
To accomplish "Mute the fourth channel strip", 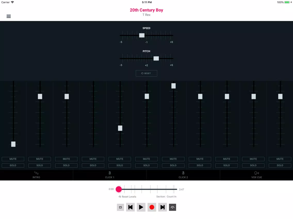I will coord(93,159).
